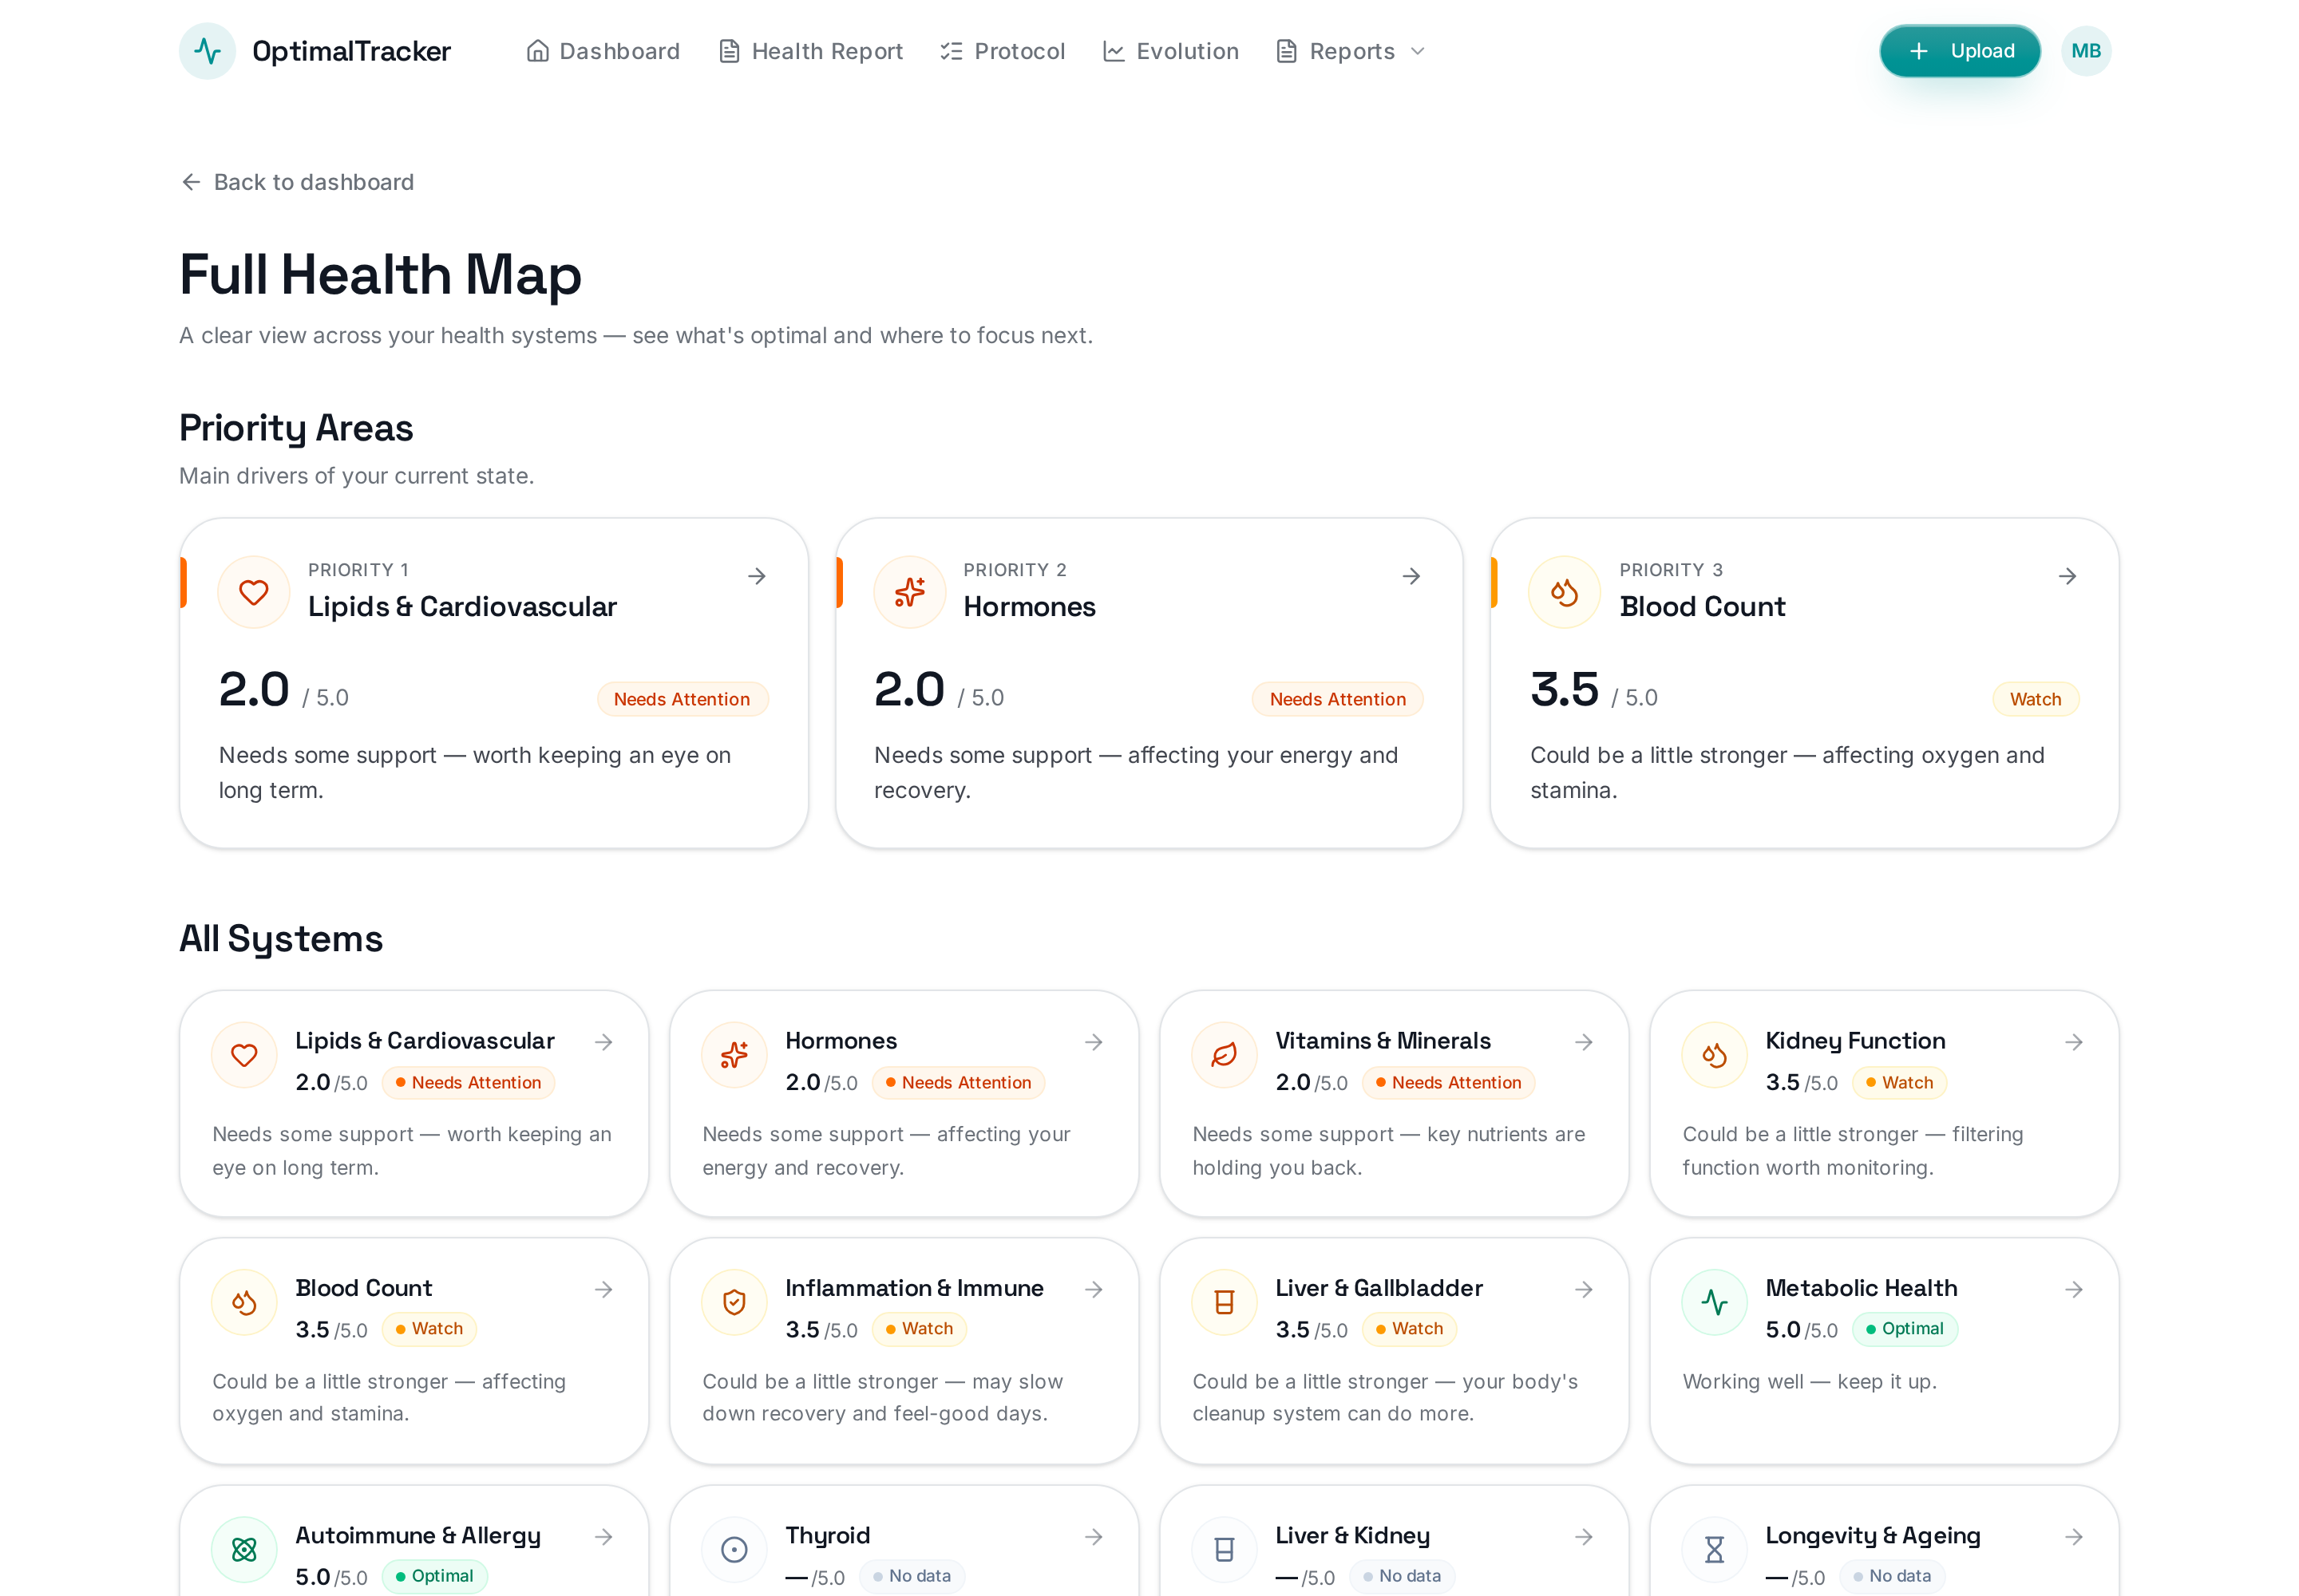
Task: Open Vitamins & Minerals arrow
Action: pos(1583,1042)
